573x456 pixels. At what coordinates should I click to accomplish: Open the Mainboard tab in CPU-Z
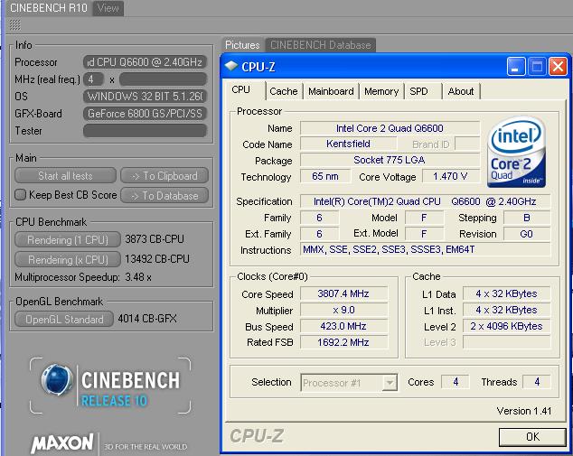point(331,91)
